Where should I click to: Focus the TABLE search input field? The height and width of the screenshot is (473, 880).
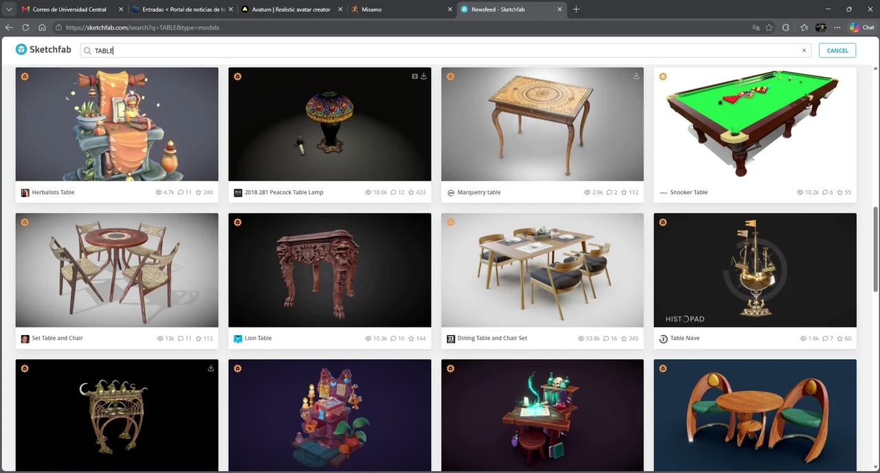445,50
